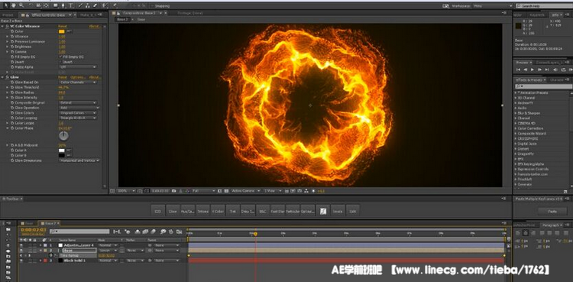Open the Matte Alpha dropdown
The height and width of the screenshot is (282, 573).
[78, 67]
